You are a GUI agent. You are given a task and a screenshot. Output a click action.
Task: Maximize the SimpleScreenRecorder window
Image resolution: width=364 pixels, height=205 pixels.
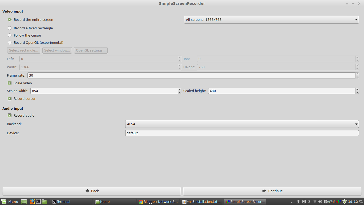[353, 3]
